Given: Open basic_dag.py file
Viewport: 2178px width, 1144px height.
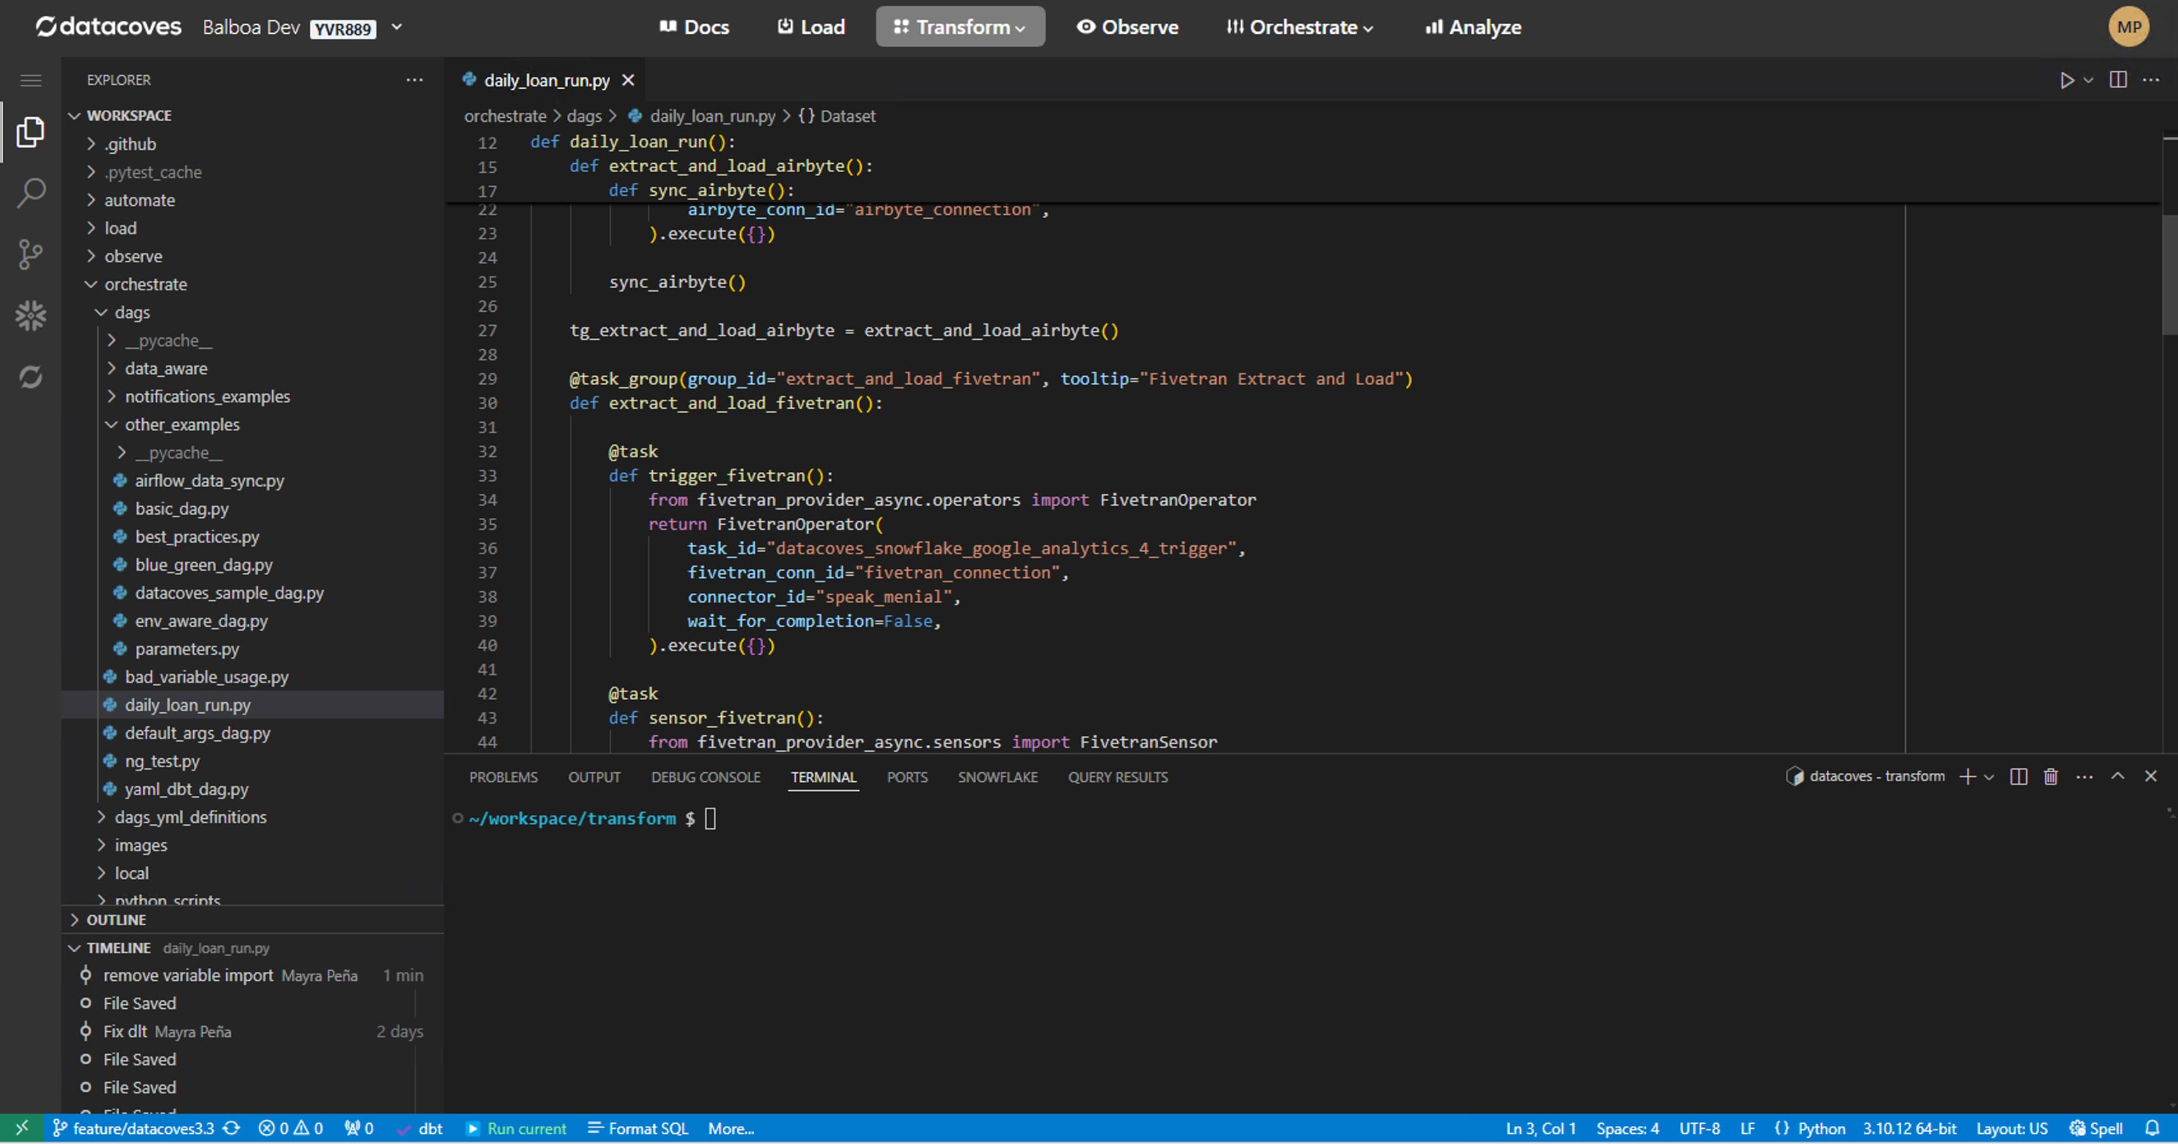Looking at the screenshot, I should (252, 508).
